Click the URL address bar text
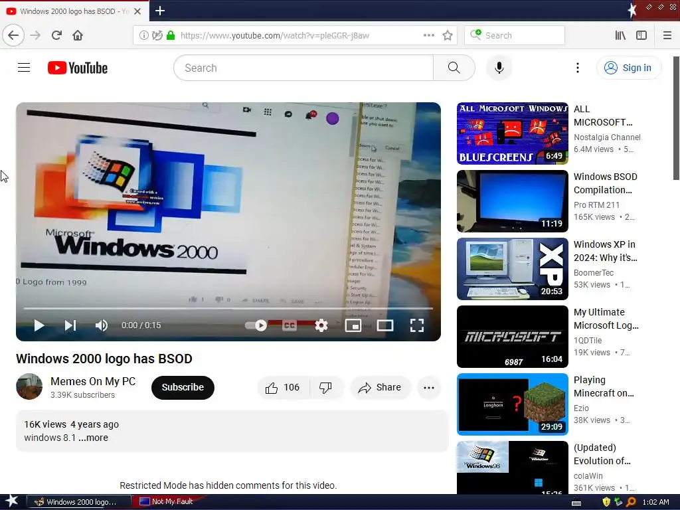 (x=274, y=35)
